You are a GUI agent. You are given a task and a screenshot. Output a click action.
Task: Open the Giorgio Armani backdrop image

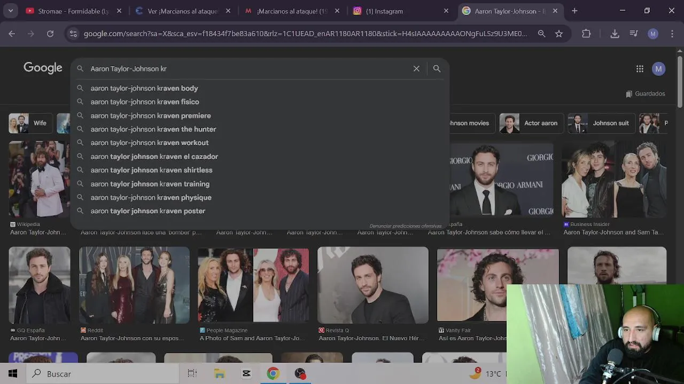point(501,179)
